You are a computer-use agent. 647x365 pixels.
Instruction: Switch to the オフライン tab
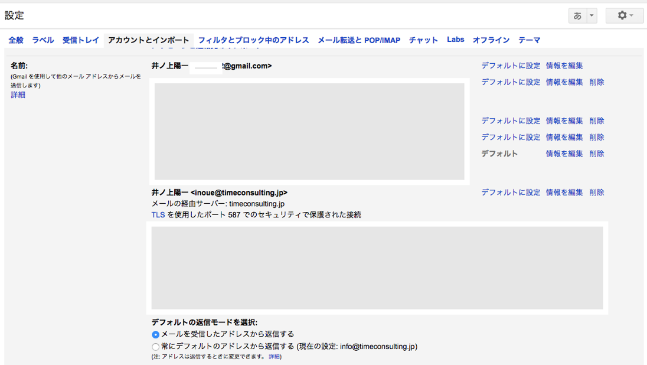click(x=491, y=40)
